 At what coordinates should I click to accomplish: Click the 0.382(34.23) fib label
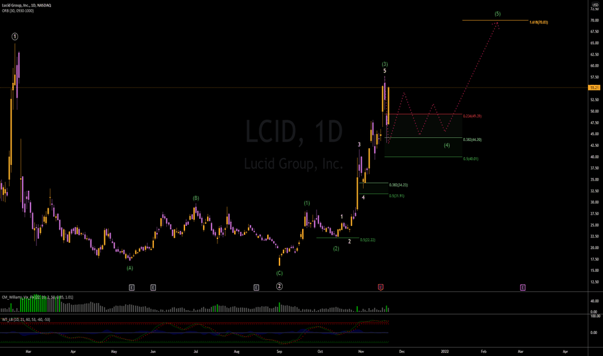[399, 185]
